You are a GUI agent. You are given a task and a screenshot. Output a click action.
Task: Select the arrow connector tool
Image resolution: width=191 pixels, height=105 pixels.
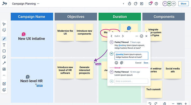point(4,63)
